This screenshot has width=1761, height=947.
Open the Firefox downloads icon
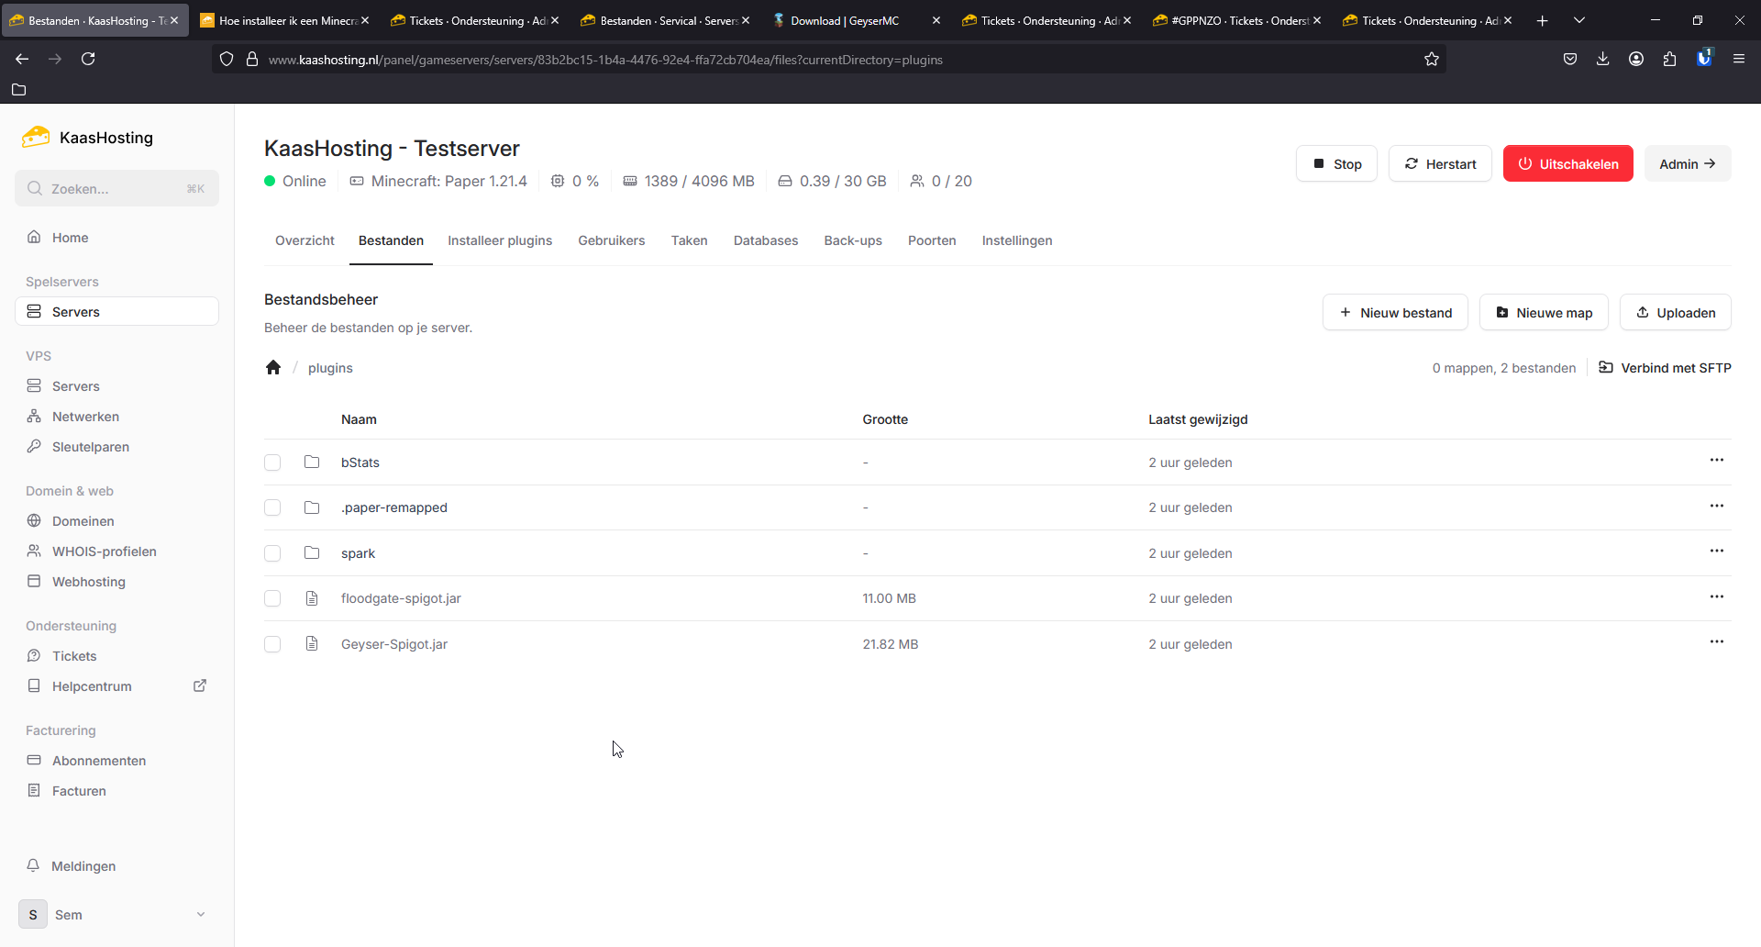[1602, 60]
